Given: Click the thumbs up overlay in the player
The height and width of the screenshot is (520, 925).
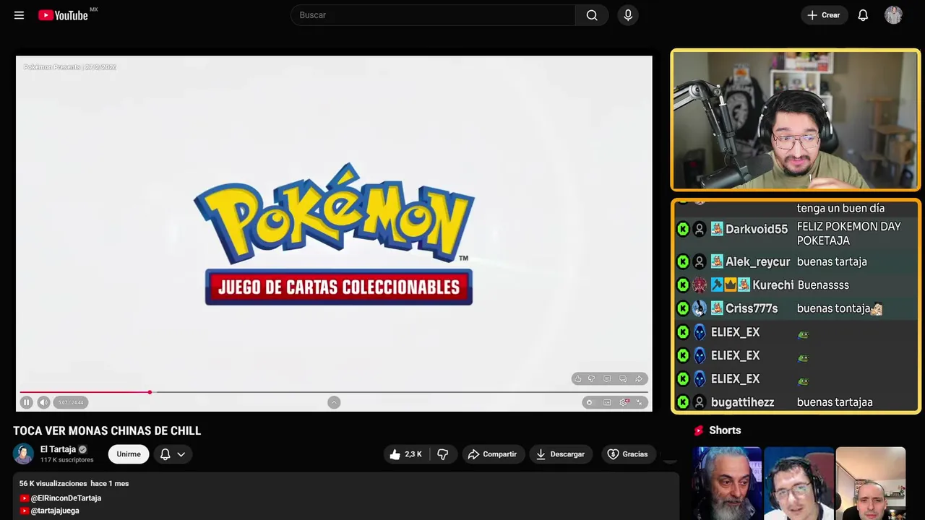Looking at the screenshot, I should click(x=577, y=378).
